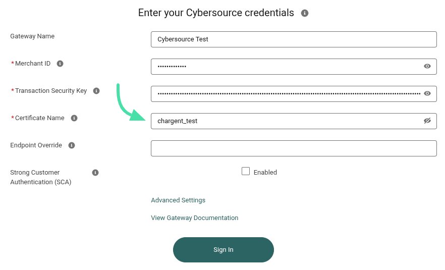Click Strong Customer Authentication info icon
Screen dimensions: 445x270
click(95, 173)
